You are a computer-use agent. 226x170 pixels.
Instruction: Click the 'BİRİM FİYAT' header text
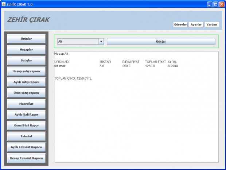[131, 62]
